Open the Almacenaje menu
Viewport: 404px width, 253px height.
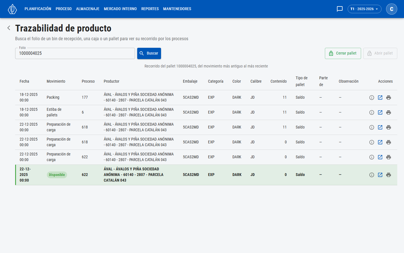(88, 9)
